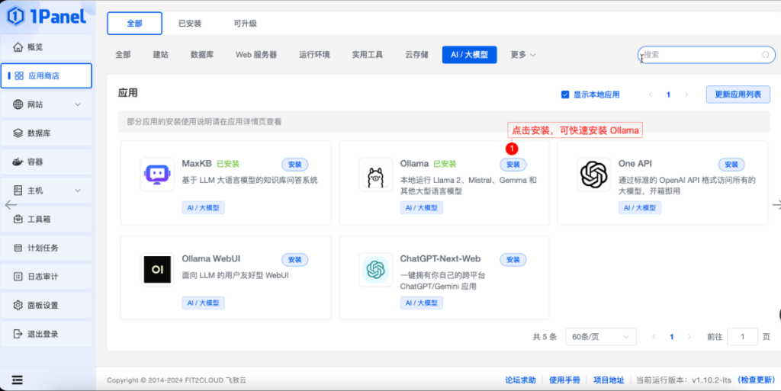Click the AI / 大模型 tag on One API
781x391 pixels.
pos(640,207)
